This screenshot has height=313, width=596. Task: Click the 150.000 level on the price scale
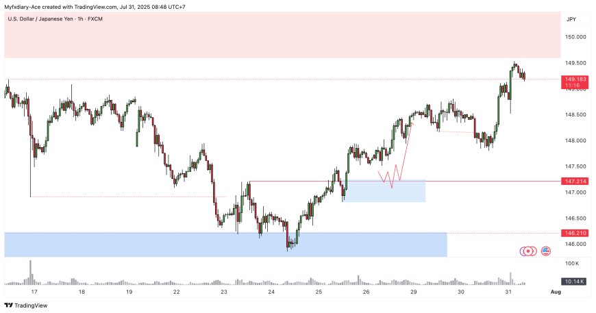[575, 37]
